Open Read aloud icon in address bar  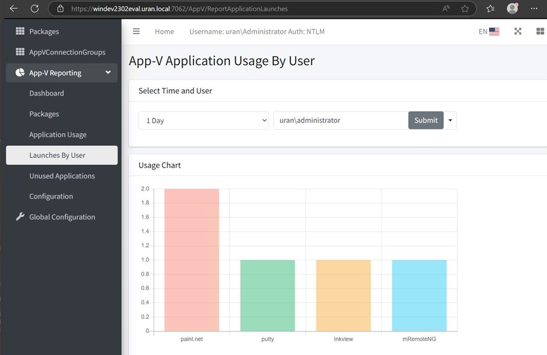pyautogui.click(x=446, y=8)
